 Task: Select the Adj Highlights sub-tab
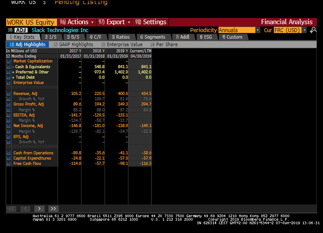(27, 44)
